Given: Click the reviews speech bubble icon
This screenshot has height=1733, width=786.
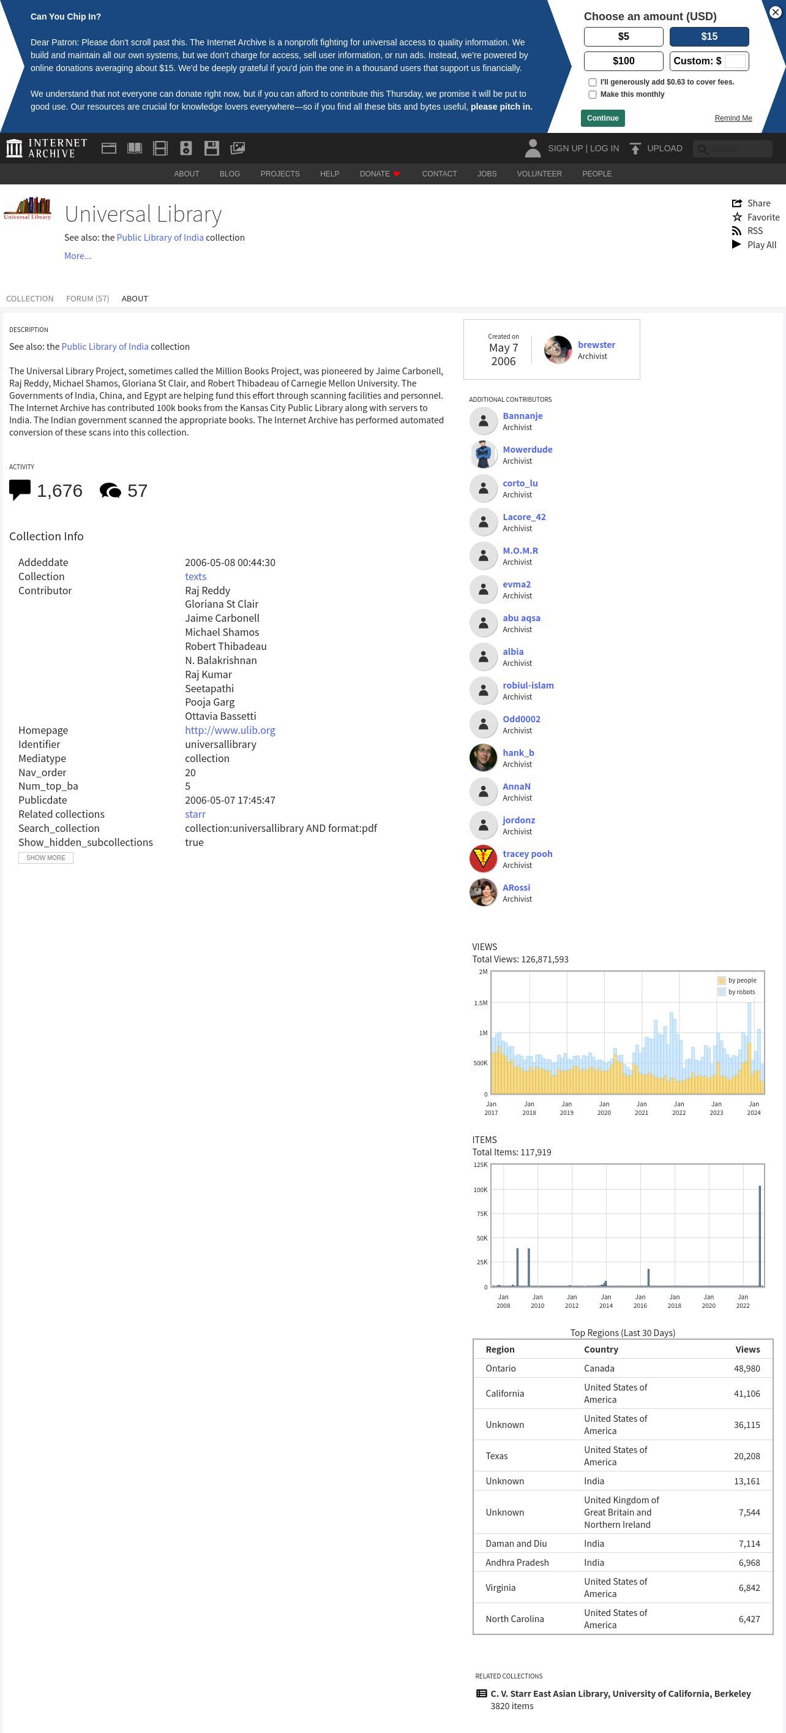Looking at the screenshot, I should point(20,490).
